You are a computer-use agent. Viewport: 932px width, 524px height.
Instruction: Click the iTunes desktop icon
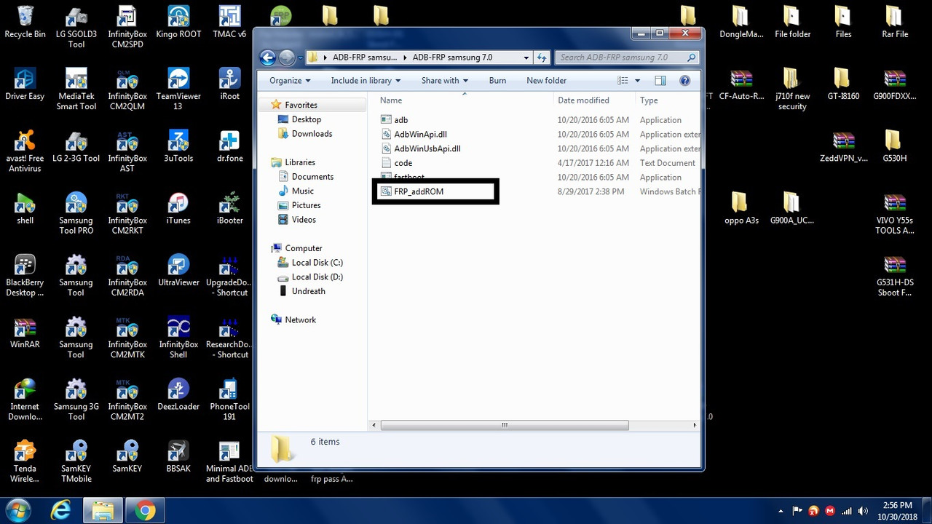coord(178,208)
